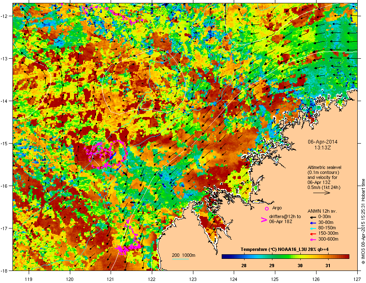
Task: Click the cyan 200 1000m depth contour line sample
Action: click(x=181, y=259)
